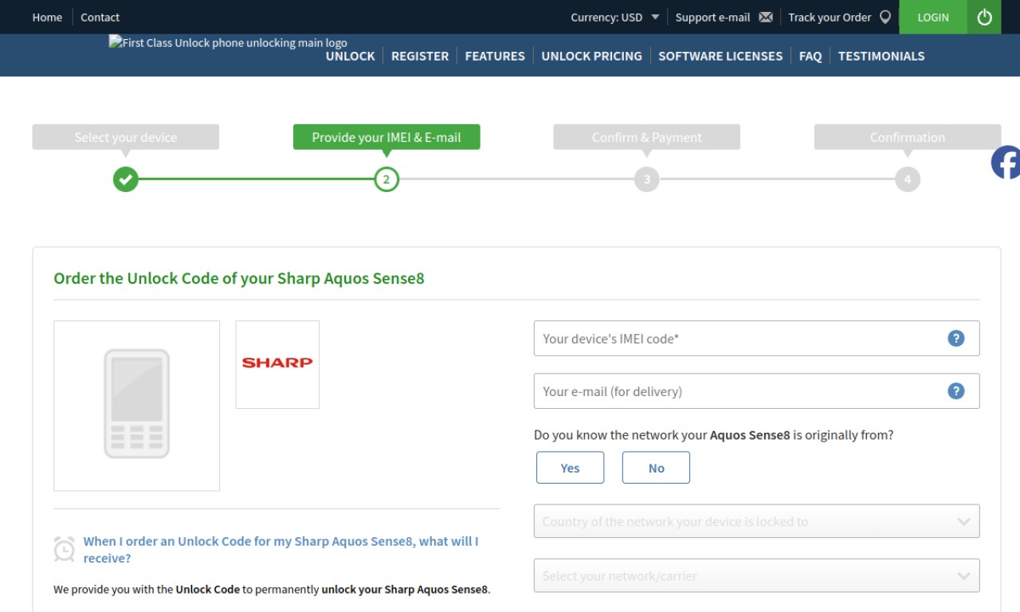Click the phone placeholder image
Image resolution: width=1020 pixels, height=612 pixels.
coord(136,406)
